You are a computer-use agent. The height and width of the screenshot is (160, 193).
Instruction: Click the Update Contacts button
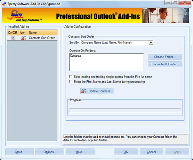pos(97,91)
